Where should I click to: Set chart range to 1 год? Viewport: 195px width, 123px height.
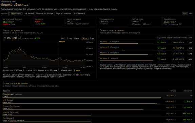tap(70, 39)
